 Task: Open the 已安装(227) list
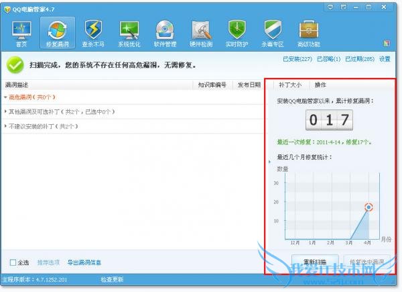tap(297, 59)
